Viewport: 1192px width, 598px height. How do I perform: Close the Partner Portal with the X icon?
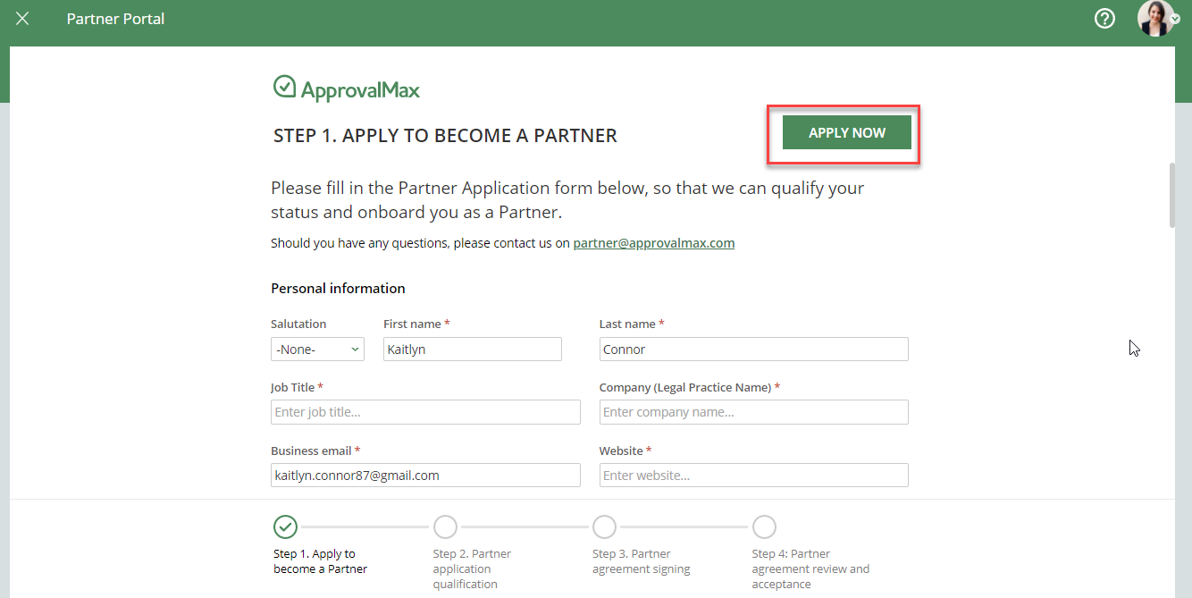[x=22, y=19]
